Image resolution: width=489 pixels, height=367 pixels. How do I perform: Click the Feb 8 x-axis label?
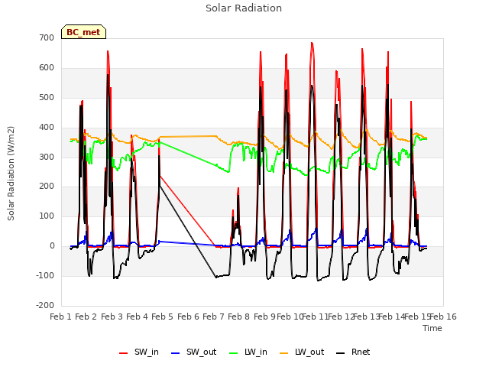point(239,317)
